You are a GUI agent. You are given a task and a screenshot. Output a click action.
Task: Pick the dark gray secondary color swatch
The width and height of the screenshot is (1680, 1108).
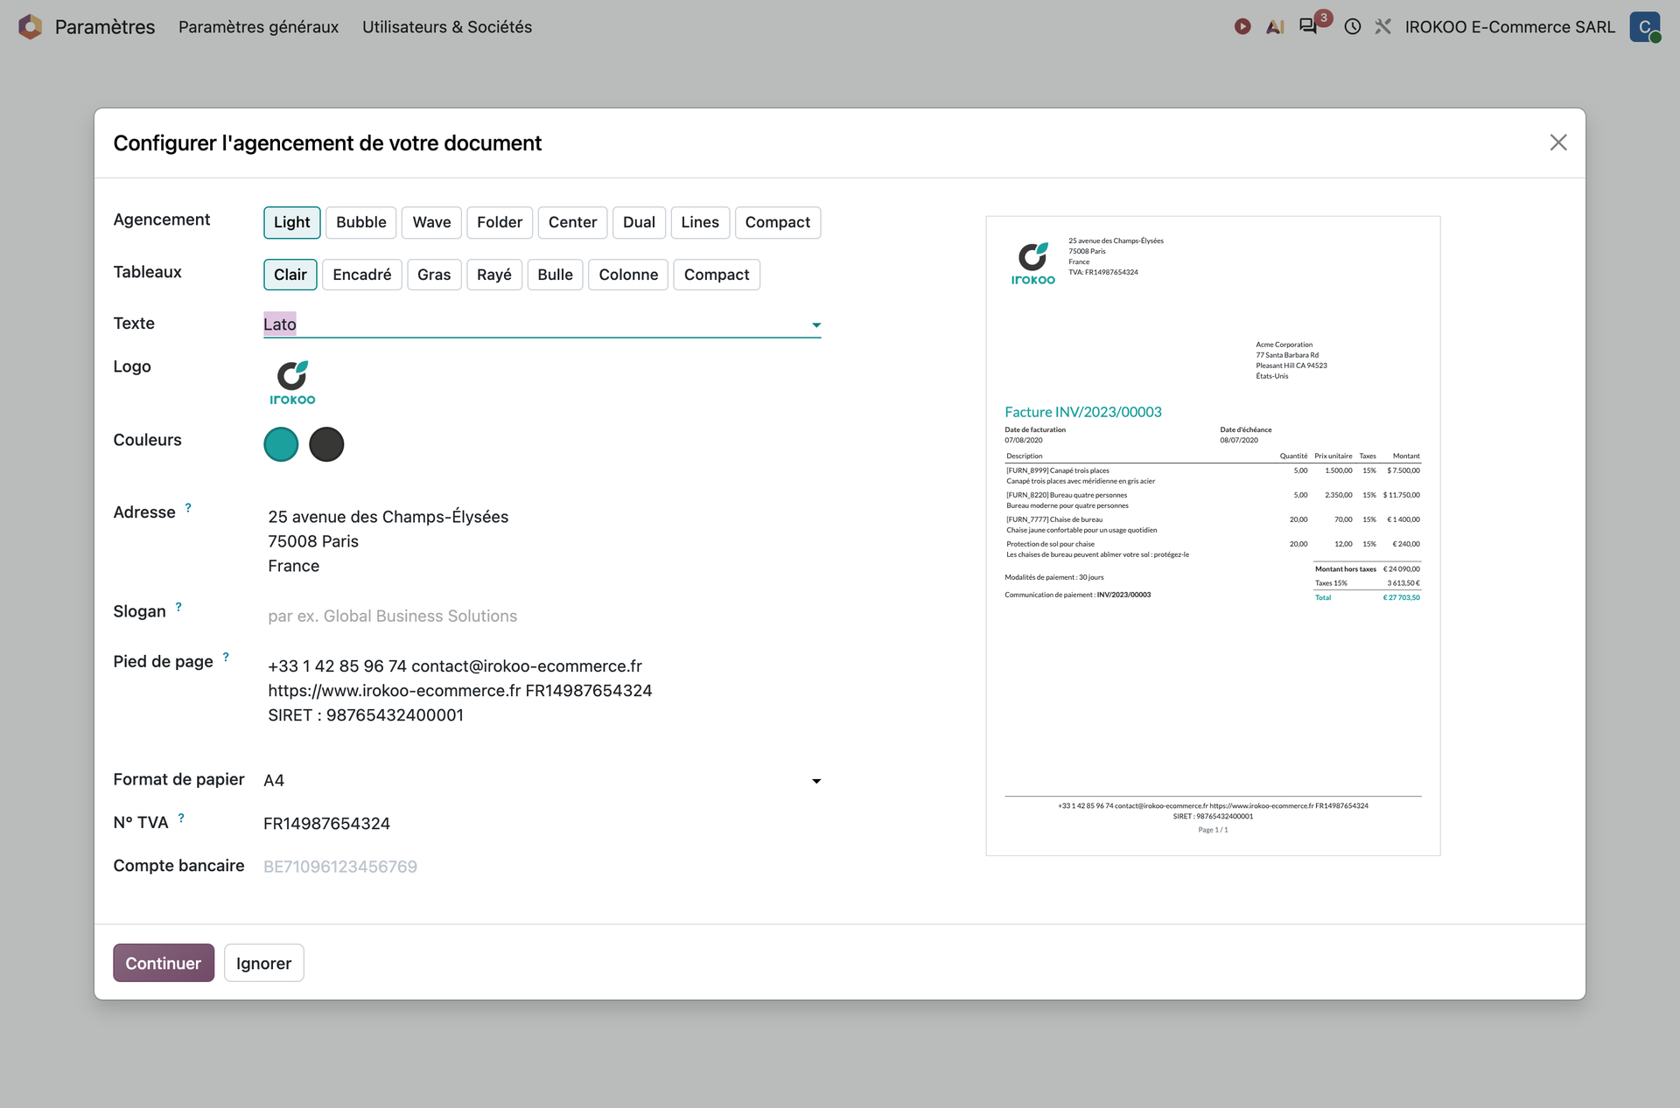(x=326, y=444)
